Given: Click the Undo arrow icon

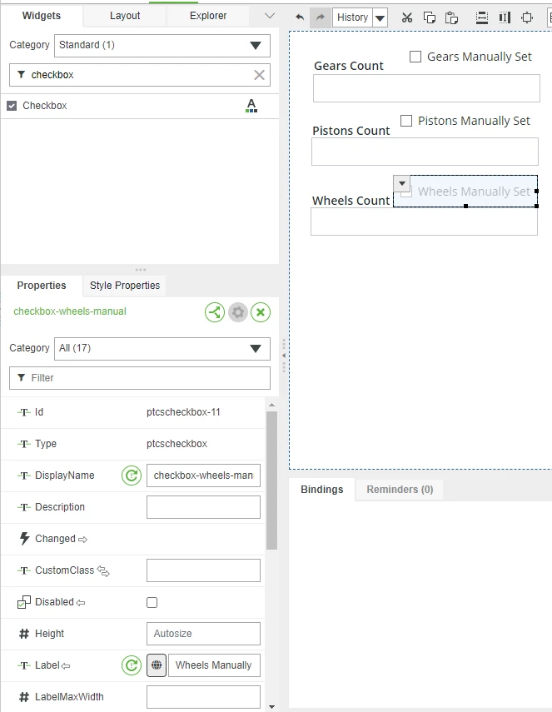Looking at the screenshot, I should [300, 17].
